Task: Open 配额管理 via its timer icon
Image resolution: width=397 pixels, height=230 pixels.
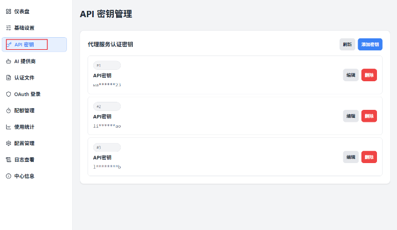Action: [9, 110]
